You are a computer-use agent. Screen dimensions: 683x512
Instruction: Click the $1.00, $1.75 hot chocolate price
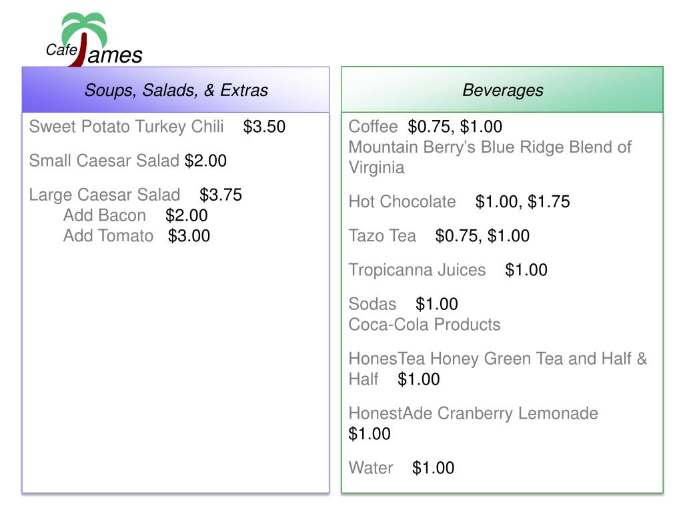pos(523,201)
